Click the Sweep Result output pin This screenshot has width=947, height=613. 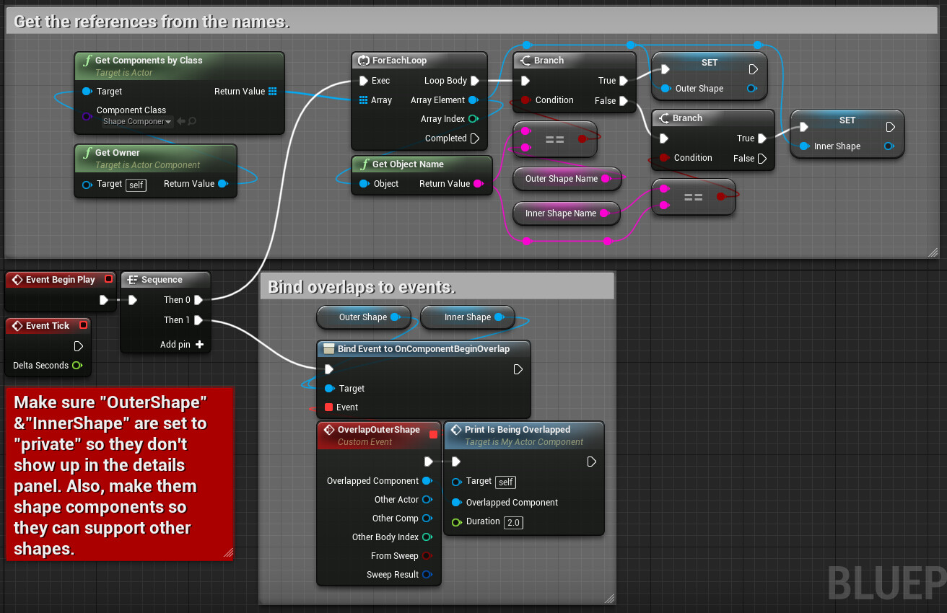427,575
